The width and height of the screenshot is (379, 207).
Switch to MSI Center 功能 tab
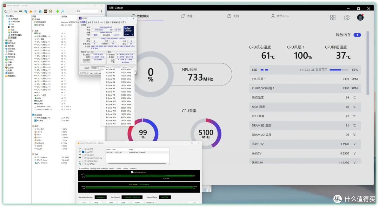pos(187,16)
